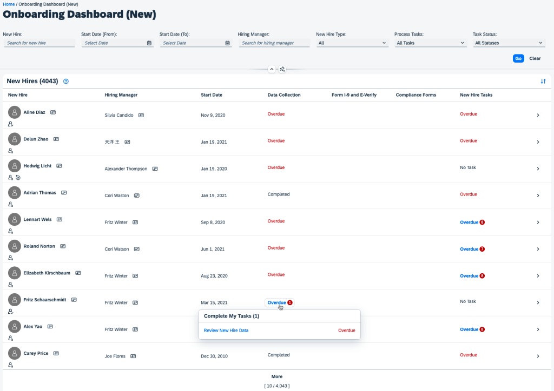
Task: Open Silvia Candido's contact card icon
Action: point(141,115)
